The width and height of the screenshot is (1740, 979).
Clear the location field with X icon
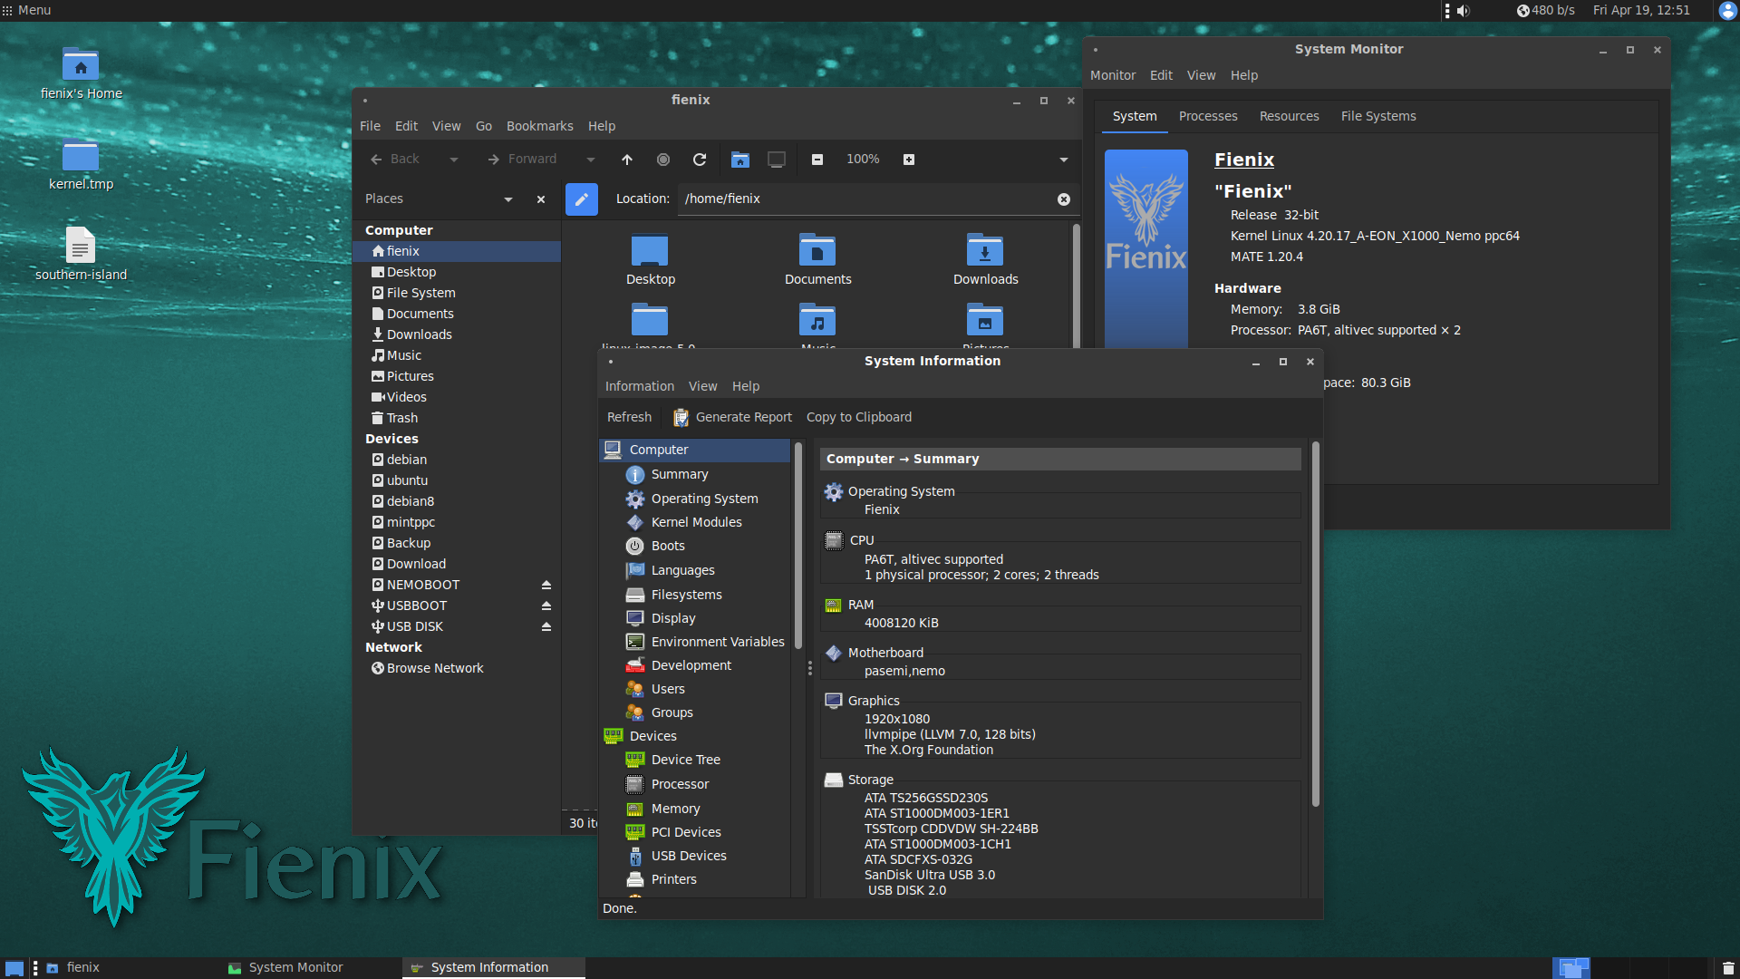(x=1063, y=199)
